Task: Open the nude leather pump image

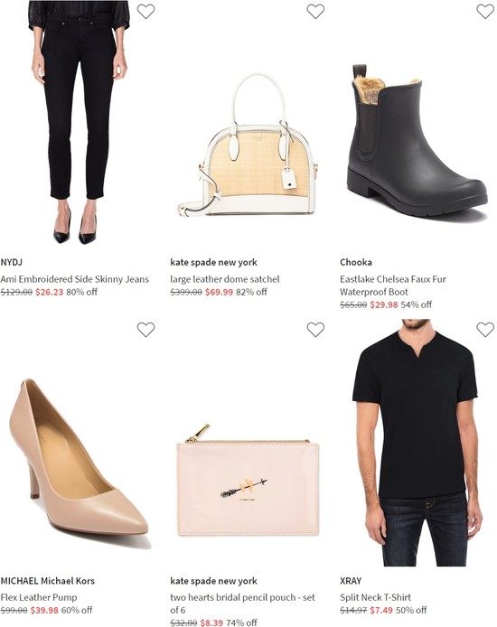Action: (79, 458)
